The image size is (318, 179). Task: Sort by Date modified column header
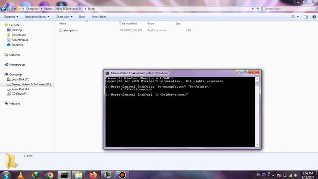tap(128, 23)
